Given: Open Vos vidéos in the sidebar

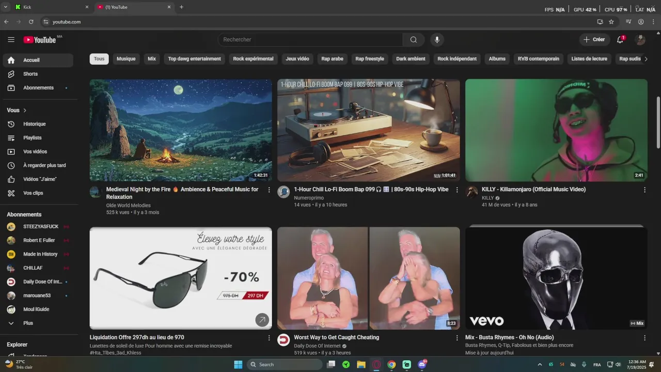Looking at the screenshot, I should [x=37, y=151].
